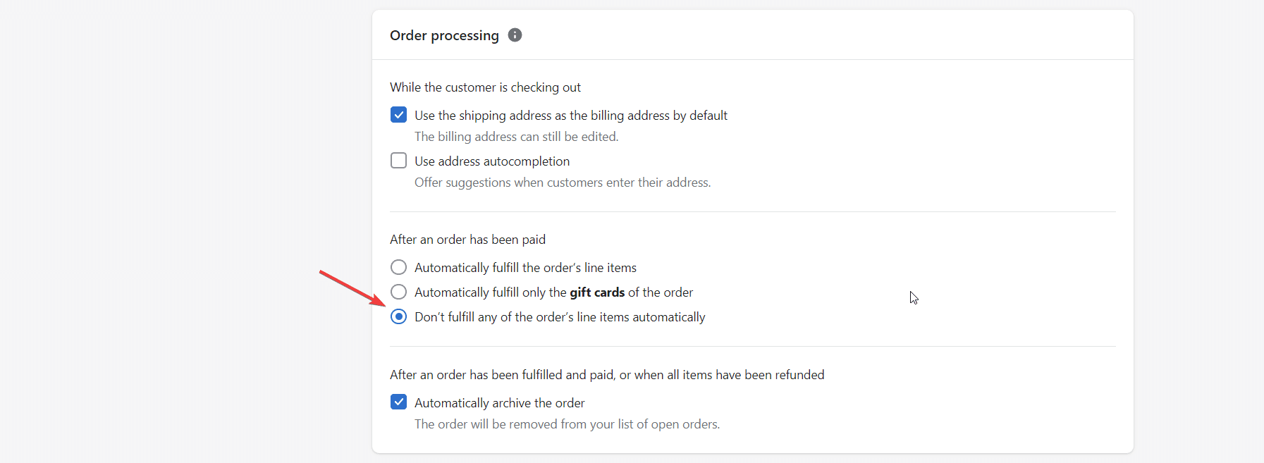The height and width of the screenshot is (463, 1264).
Task: Click "The order will be removed" helper text
Action: point(567,424)
